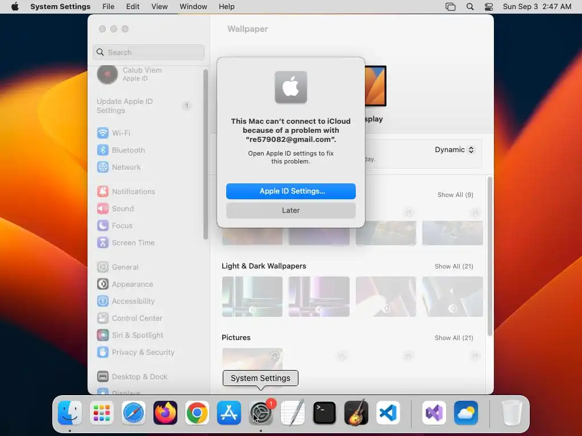
Task: Launch Finder from the Dock
Action: coord(70,413)
